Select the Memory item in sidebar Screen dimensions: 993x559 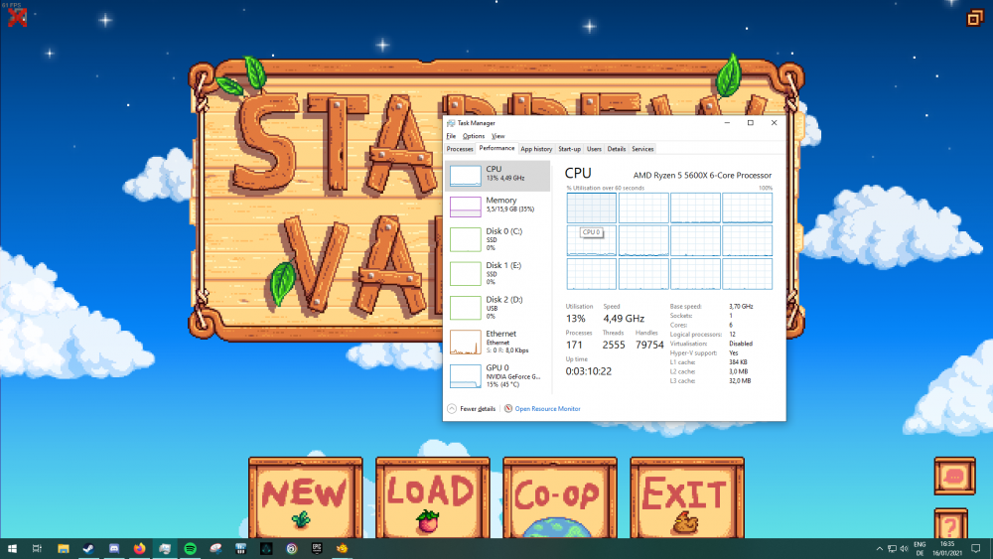497,206
